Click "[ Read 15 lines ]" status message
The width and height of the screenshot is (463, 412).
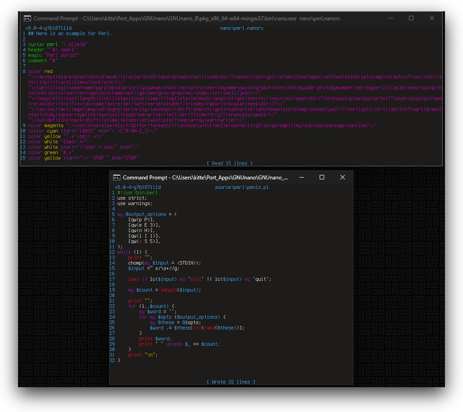coord(230,163)
